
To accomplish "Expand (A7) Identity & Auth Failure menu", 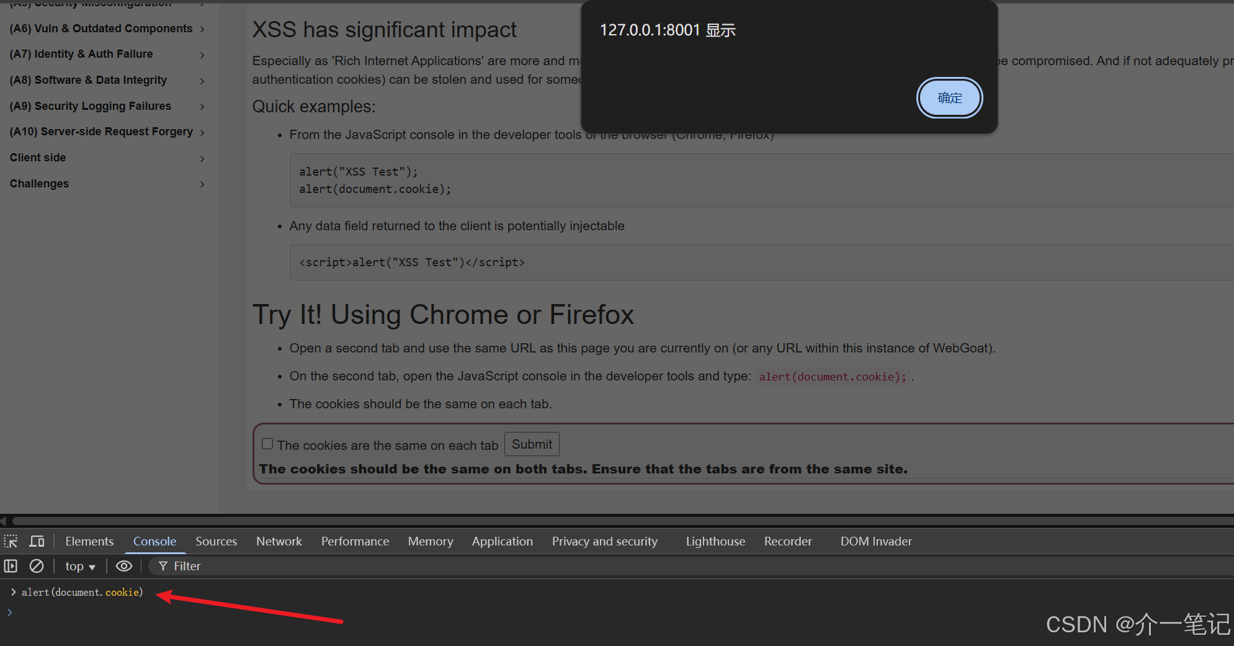I will 107,54.
